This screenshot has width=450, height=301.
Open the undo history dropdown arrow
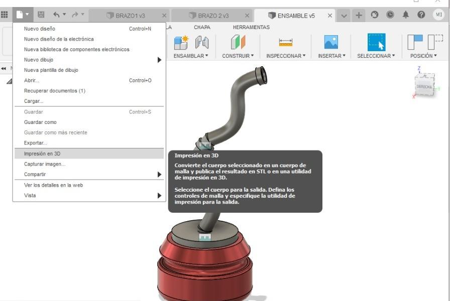(64, 14)
